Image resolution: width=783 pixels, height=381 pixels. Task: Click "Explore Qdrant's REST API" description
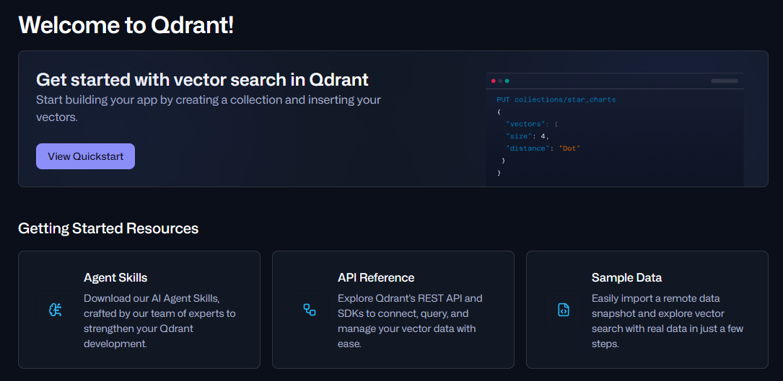(x=411, y=321)
